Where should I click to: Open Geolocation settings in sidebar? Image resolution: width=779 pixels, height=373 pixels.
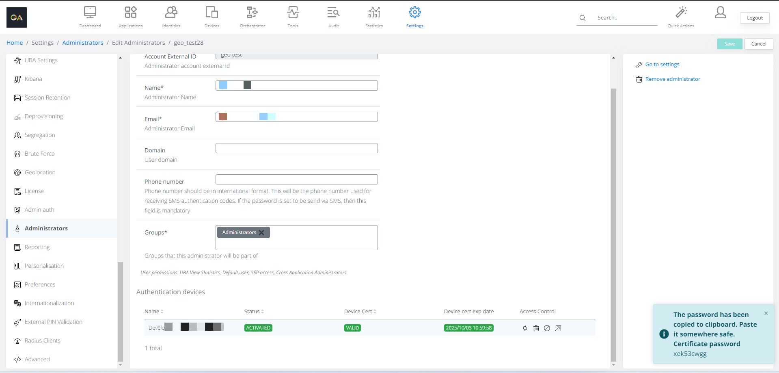(x=40, y=172)
